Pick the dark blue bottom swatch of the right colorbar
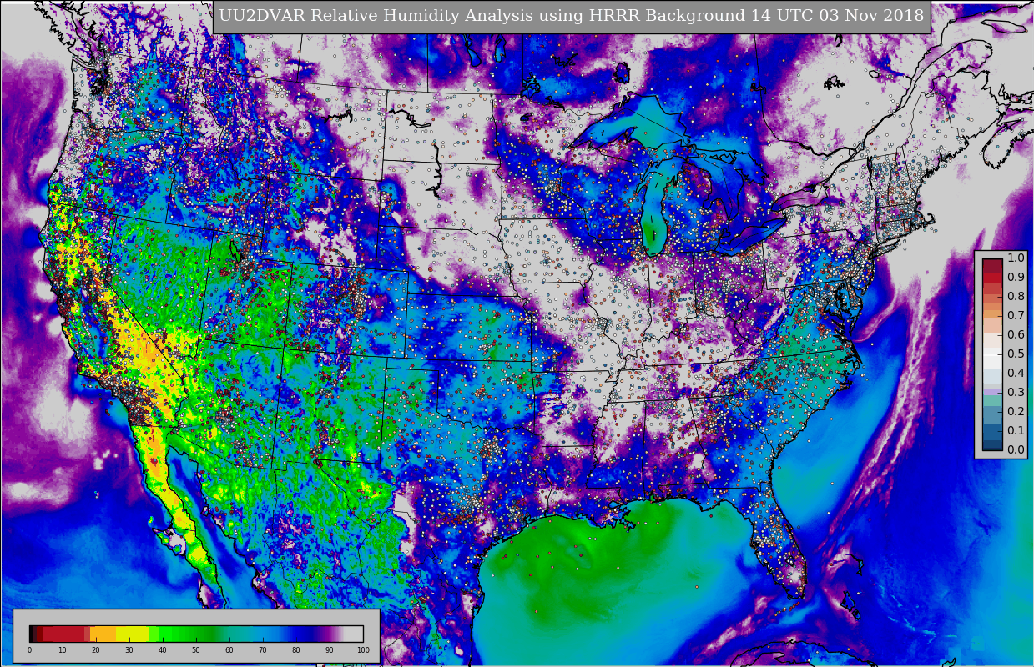 point(992,445)
